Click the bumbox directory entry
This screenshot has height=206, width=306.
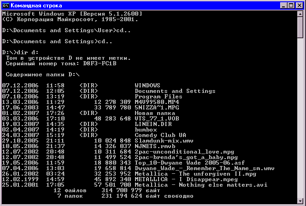146,130
